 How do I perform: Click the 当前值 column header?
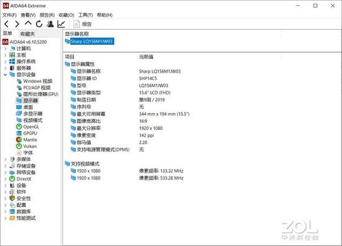tap(146, 57)
